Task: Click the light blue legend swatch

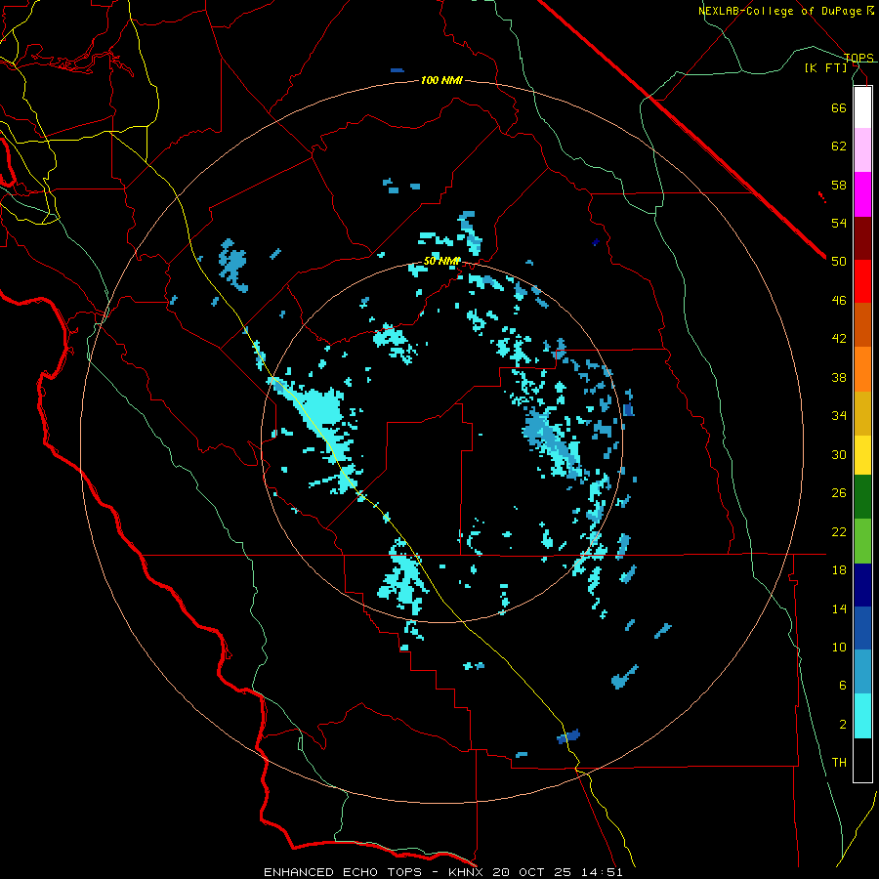Action: [862, 672]
